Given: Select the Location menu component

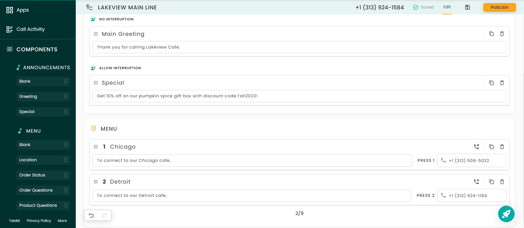Looking at the screenshot, I should coord(43,160).
